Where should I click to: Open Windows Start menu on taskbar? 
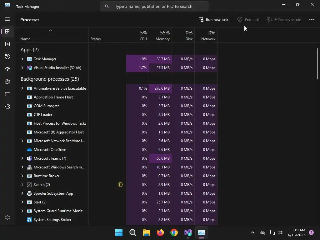[x=119, y=232]
